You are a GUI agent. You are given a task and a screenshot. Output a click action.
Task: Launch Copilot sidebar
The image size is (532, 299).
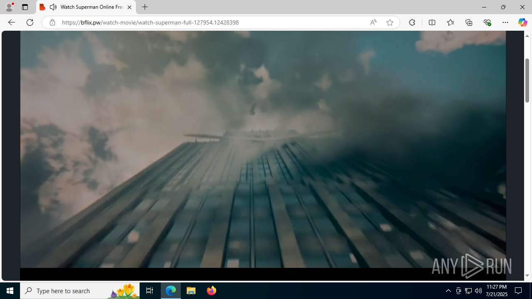[x=522, y=22]
